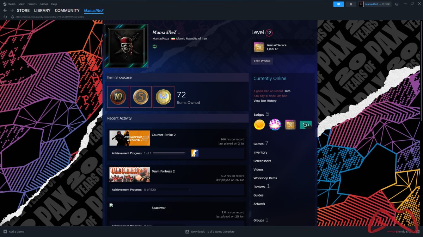Click the padlock icon beside the URL
Image resolution: width=423 pixels, height=237 pixels.
(13, 17)
